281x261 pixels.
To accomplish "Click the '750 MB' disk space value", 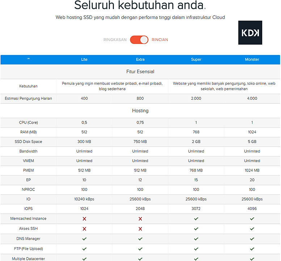I will pos(140,141).
